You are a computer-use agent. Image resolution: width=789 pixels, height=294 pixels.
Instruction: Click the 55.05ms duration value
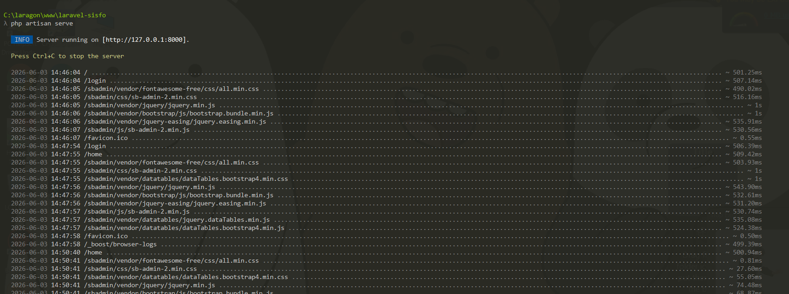[749, 277]
